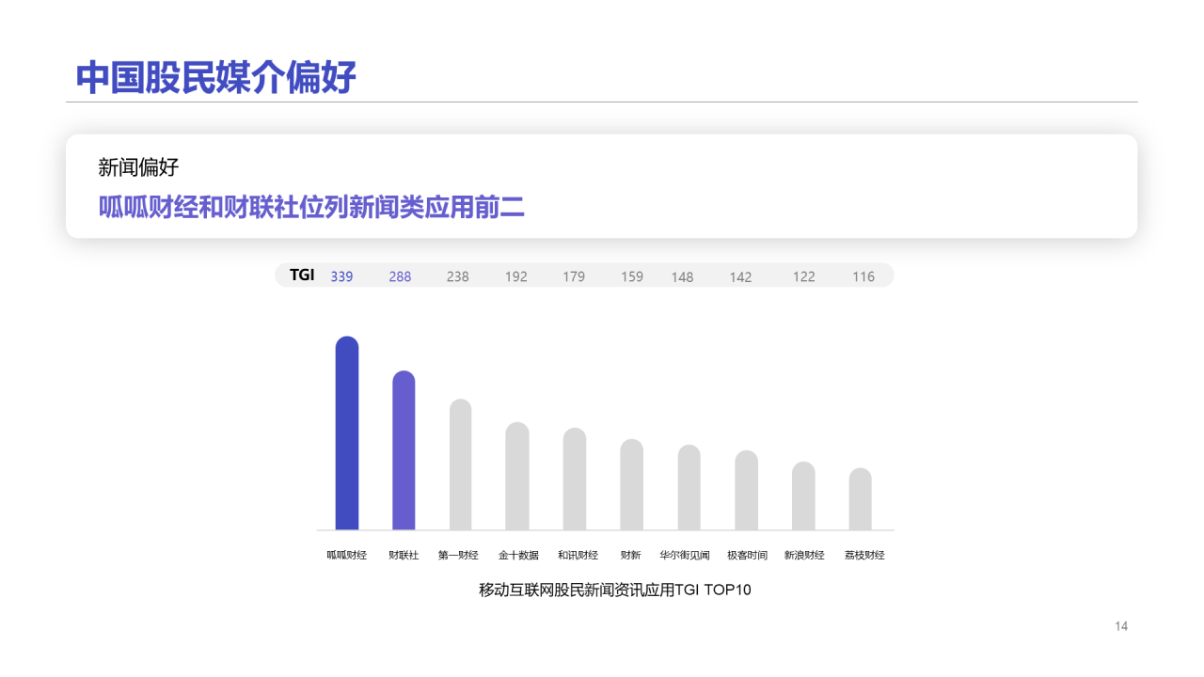The height and width of the screenshot is (677, 1204).
Task: Select the shortest bar for 荔枝财经
Action: point(860,499)
